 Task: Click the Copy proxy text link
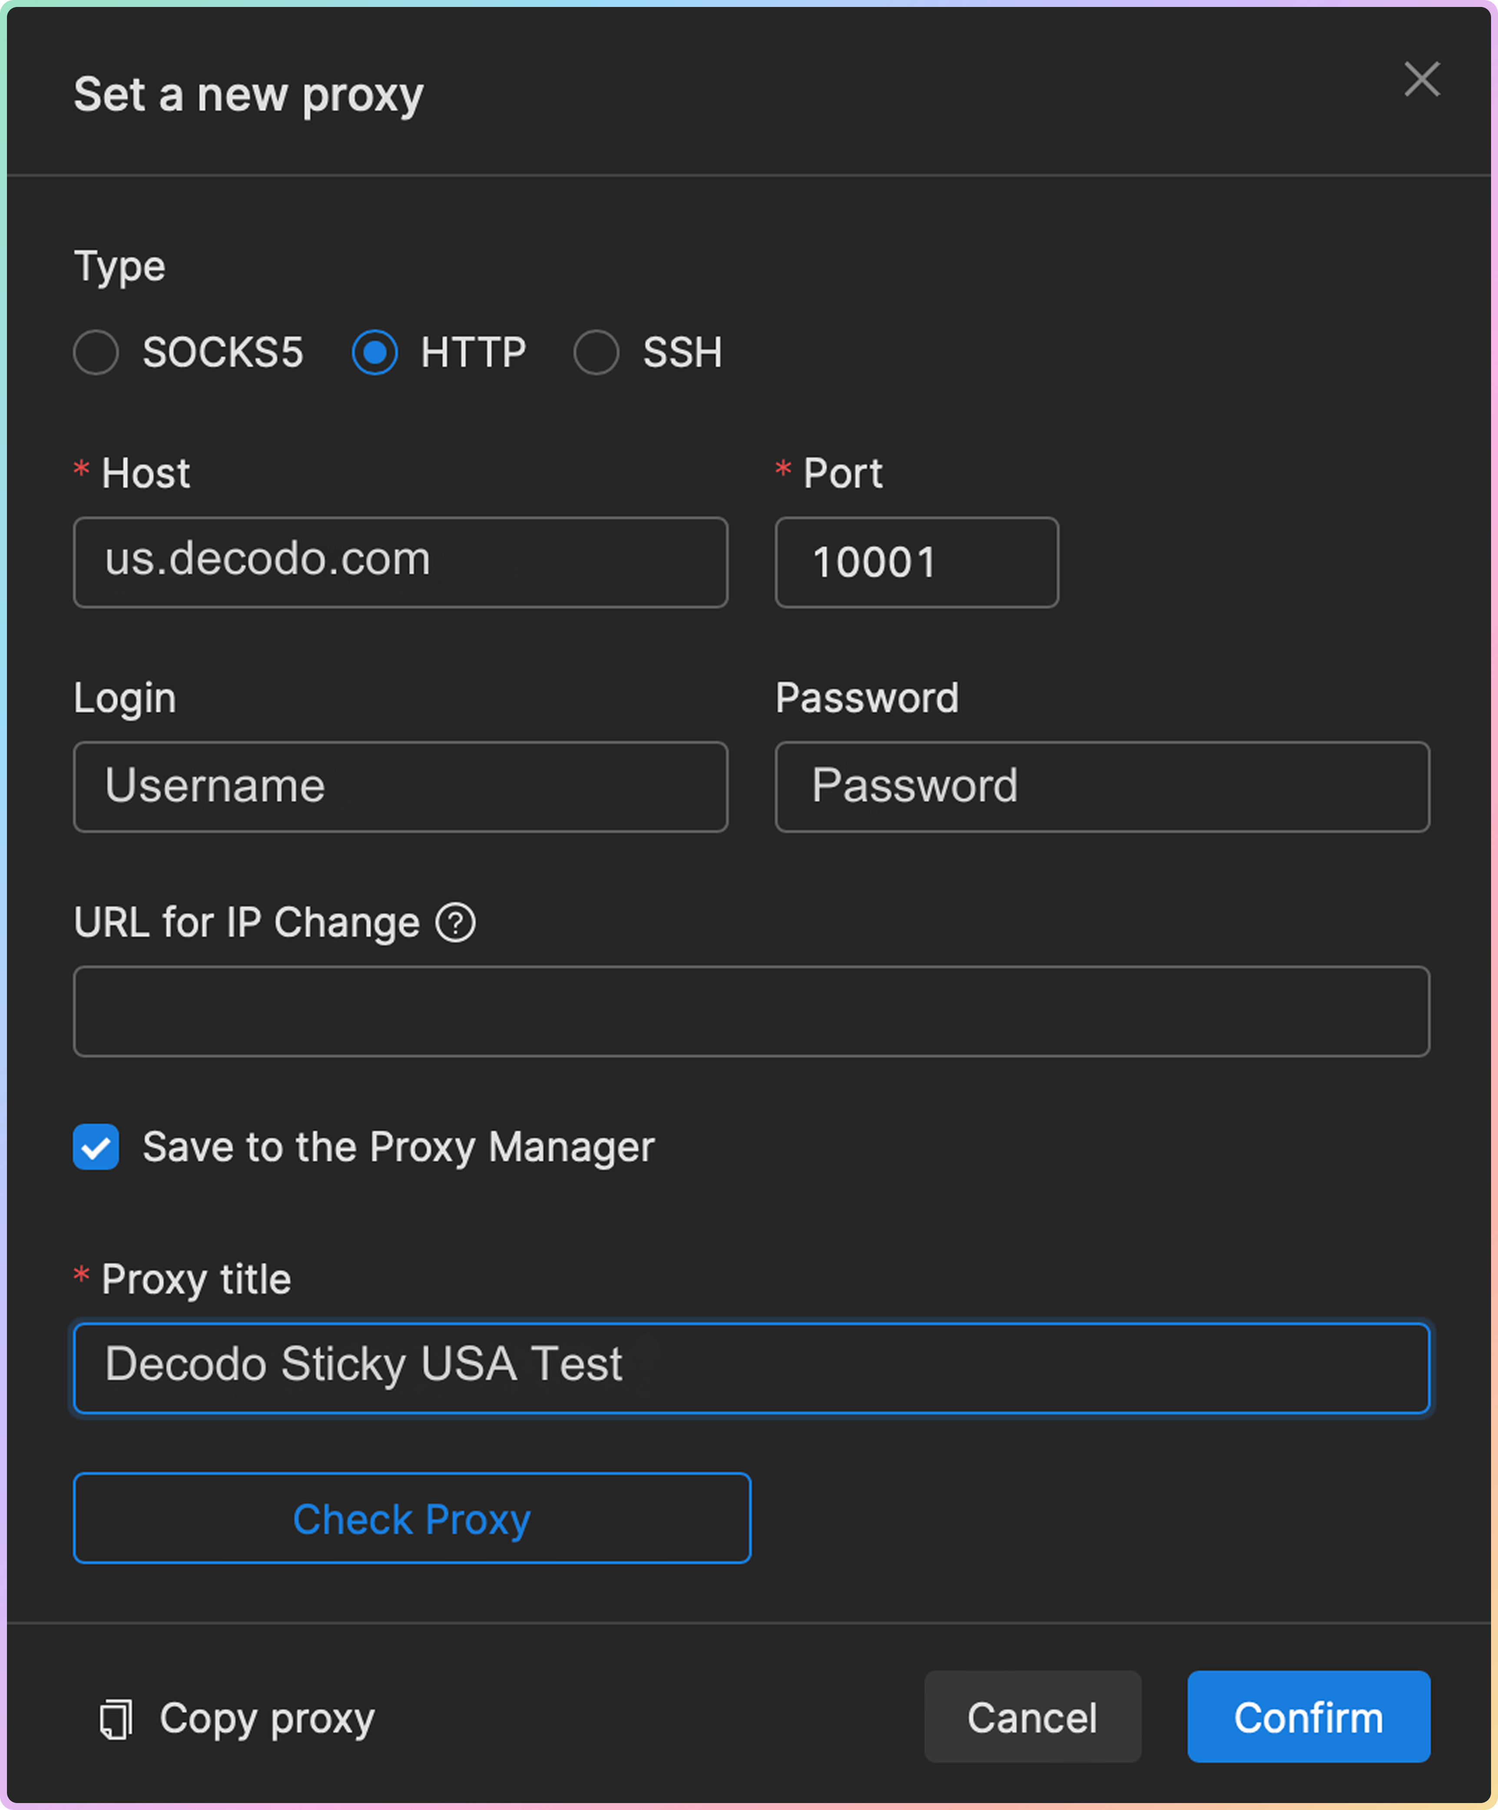(x=267, y=1719)
